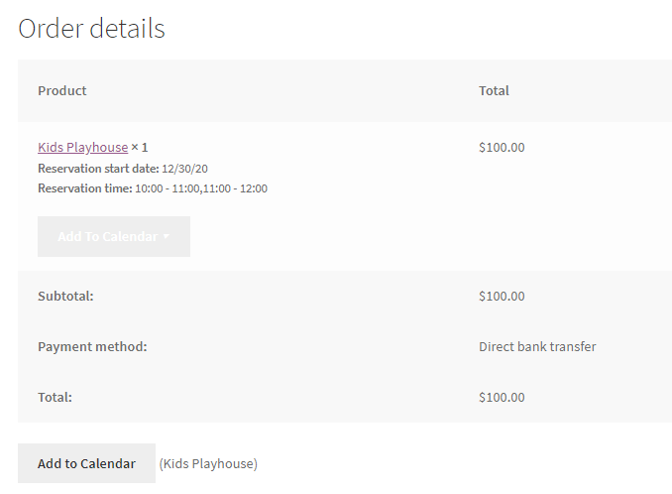Select the Product column header
Screen dimensions: 672x494
coord(62,90)
